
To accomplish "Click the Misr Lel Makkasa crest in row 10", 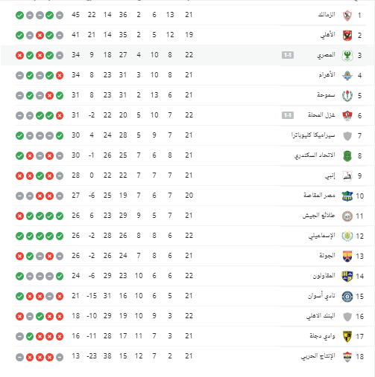I will pos(347,196).
